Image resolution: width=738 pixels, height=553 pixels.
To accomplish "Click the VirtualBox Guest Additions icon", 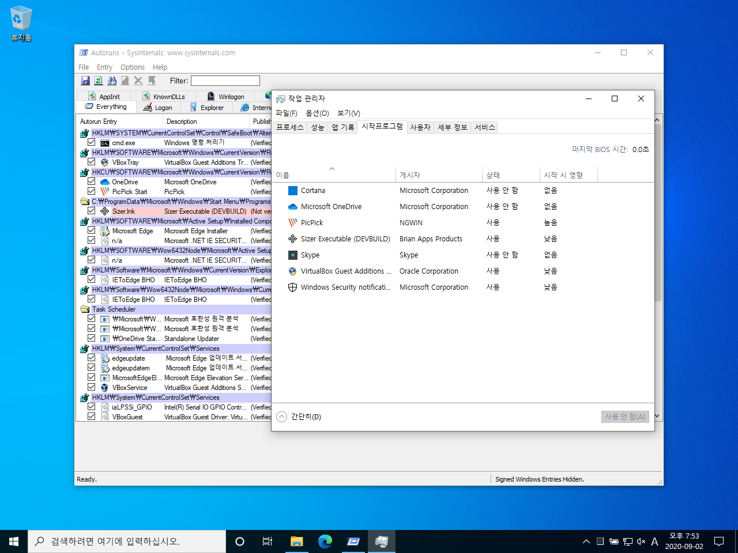I will (293, 271).
